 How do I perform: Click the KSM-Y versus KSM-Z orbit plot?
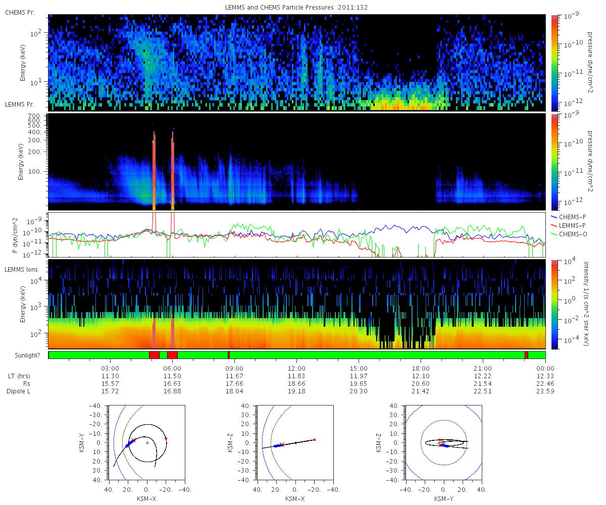click(443, 442)
